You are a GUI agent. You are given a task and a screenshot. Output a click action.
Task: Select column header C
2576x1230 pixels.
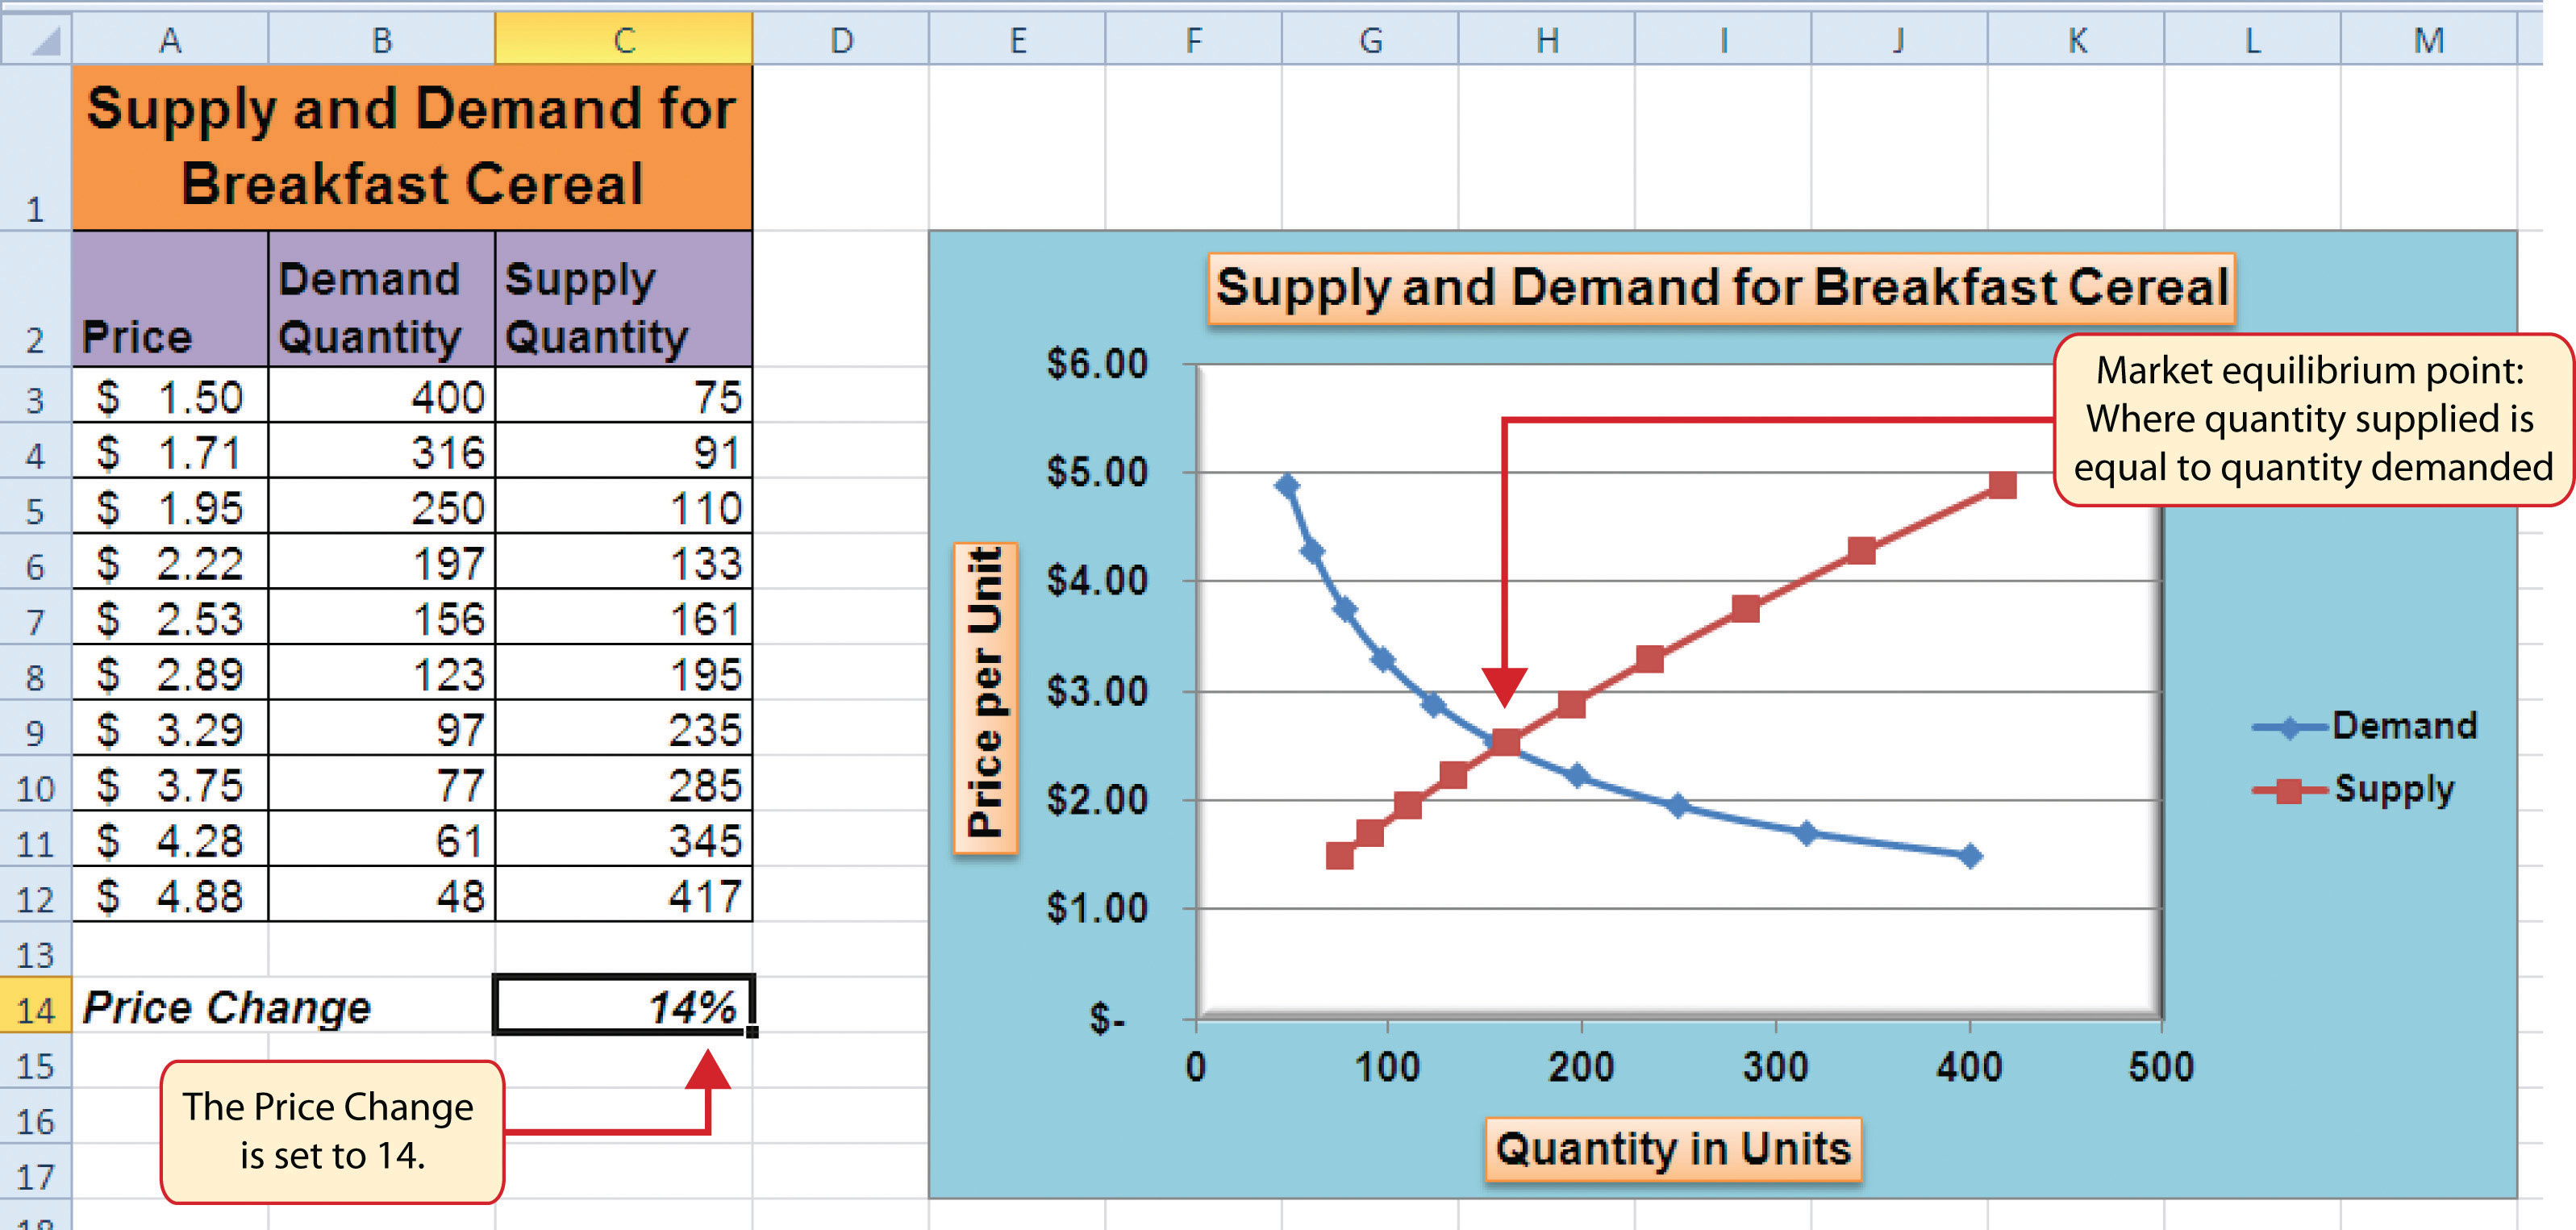coord(624,40)
